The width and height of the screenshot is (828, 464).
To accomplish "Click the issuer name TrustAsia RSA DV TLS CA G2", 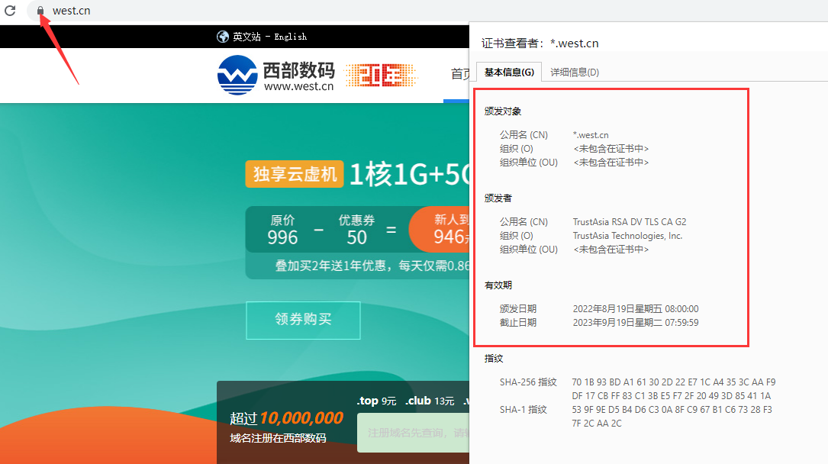I will tap(629, 222).
